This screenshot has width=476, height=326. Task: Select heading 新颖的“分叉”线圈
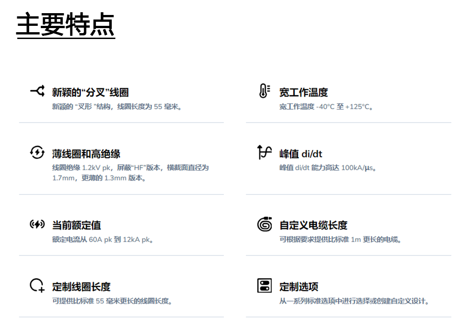(90, 92)
